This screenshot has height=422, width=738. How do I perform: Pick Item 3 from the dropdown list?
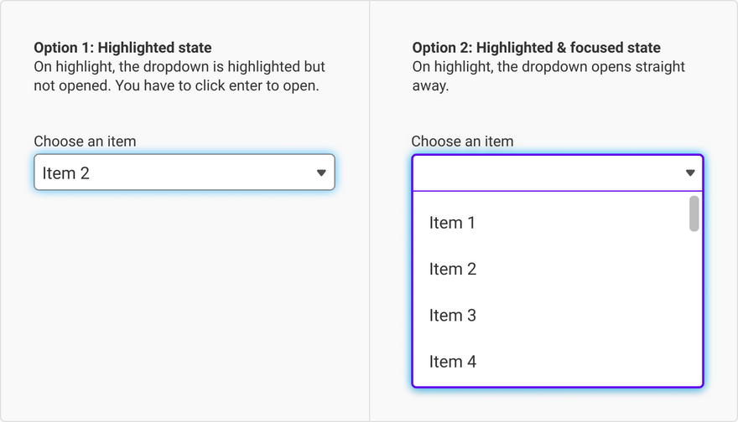[453, 316]
